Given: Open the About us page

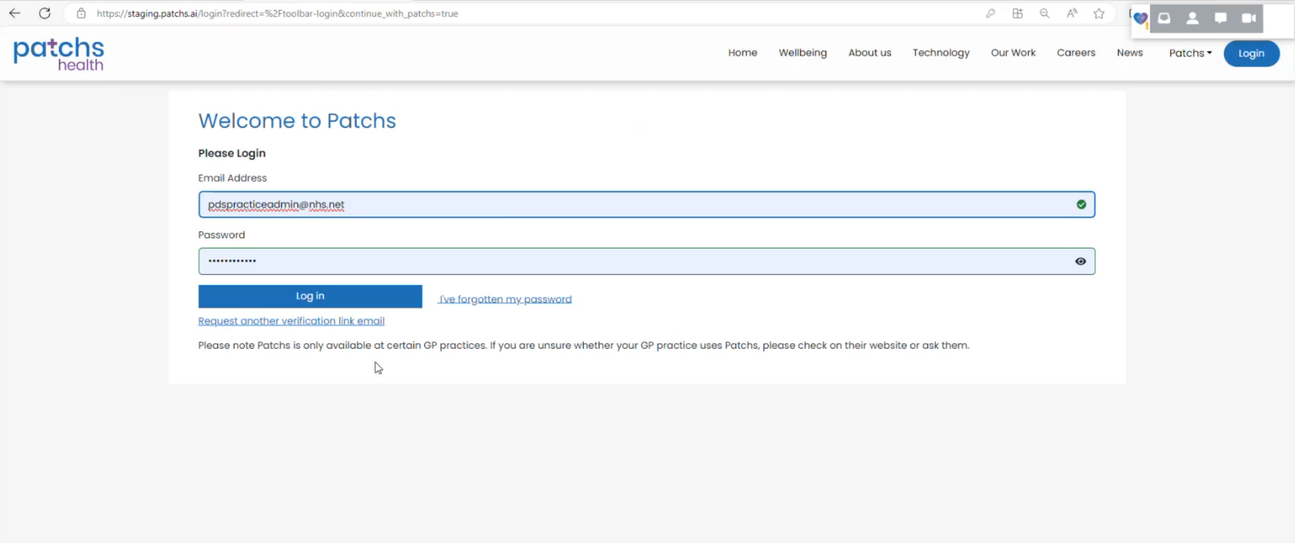Looking at the screenshot, I should [870, 53].
